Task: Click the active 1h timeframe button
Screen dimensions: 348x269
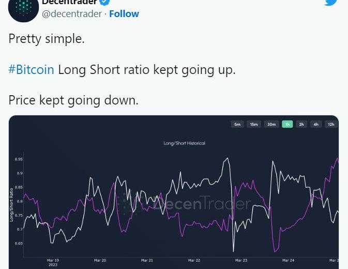Action: click(288, 124)
